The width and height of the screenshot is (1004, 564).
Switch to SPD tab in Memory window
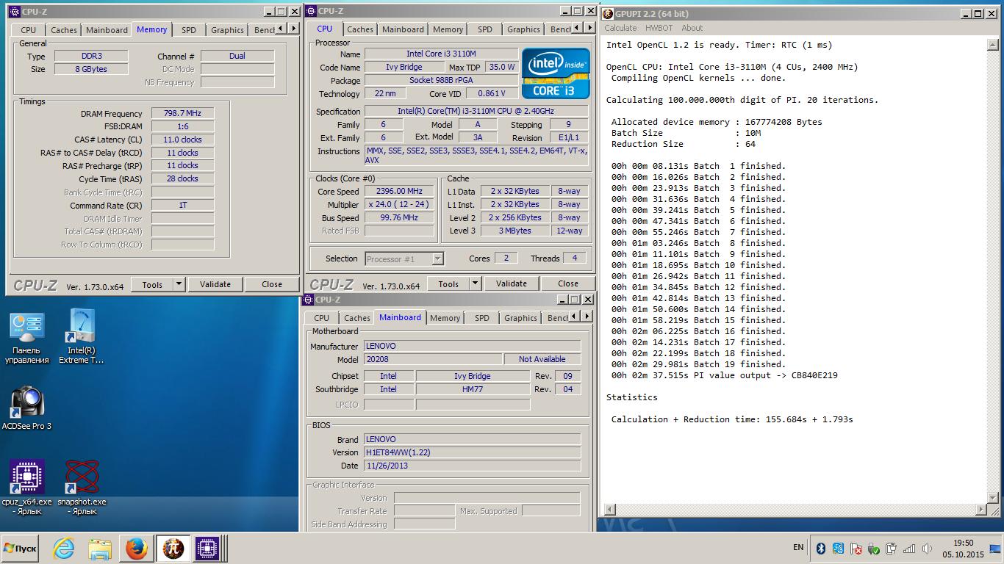point(189,29)
